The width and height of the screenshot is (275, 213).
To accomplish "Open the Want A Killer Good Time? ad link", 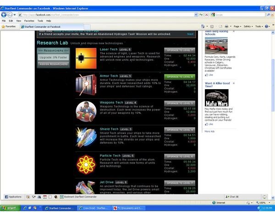I will (x=217, y=85).
